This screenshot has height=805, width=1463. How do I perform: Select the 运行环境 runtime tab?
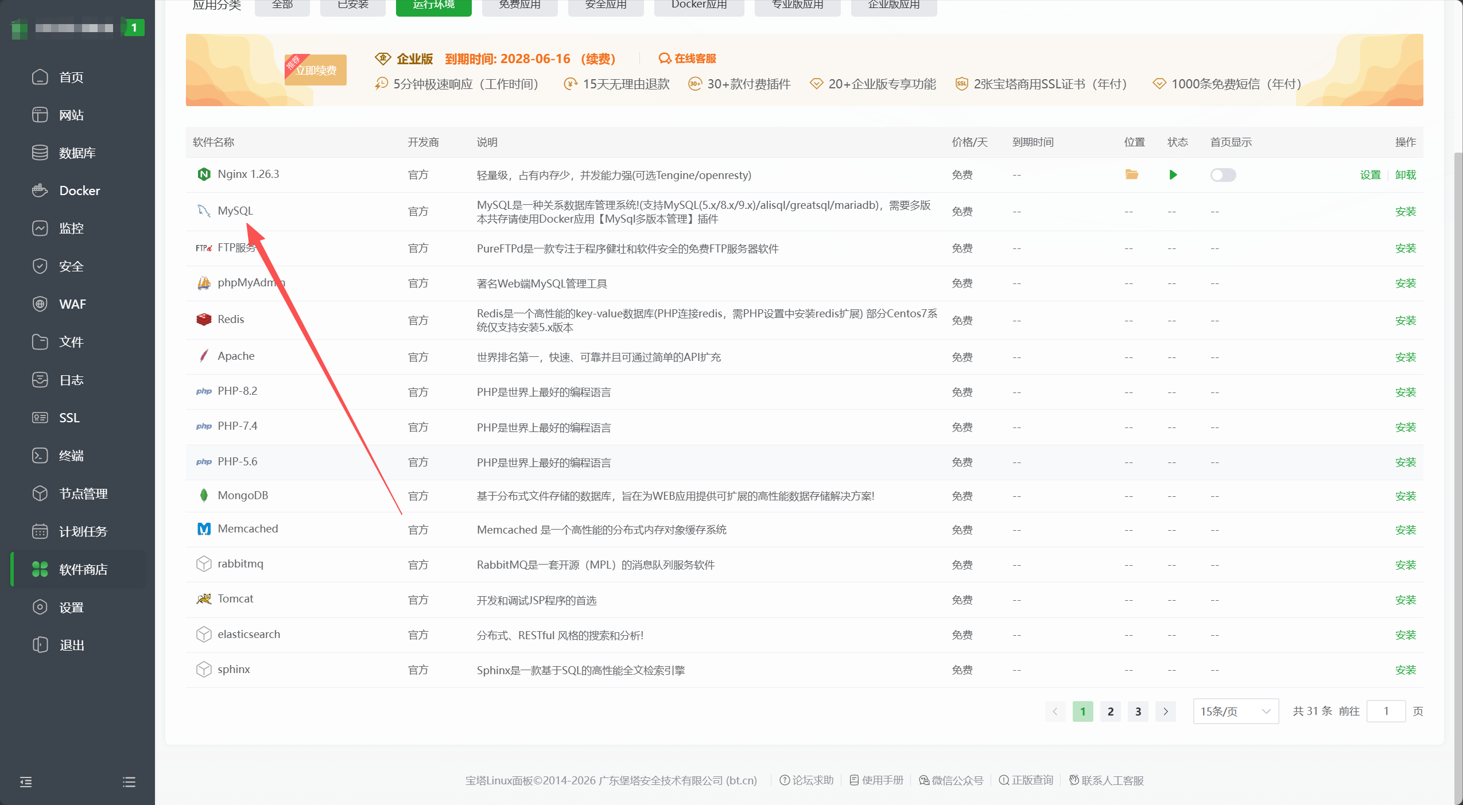pyautogui.click(x=434, y=6)
